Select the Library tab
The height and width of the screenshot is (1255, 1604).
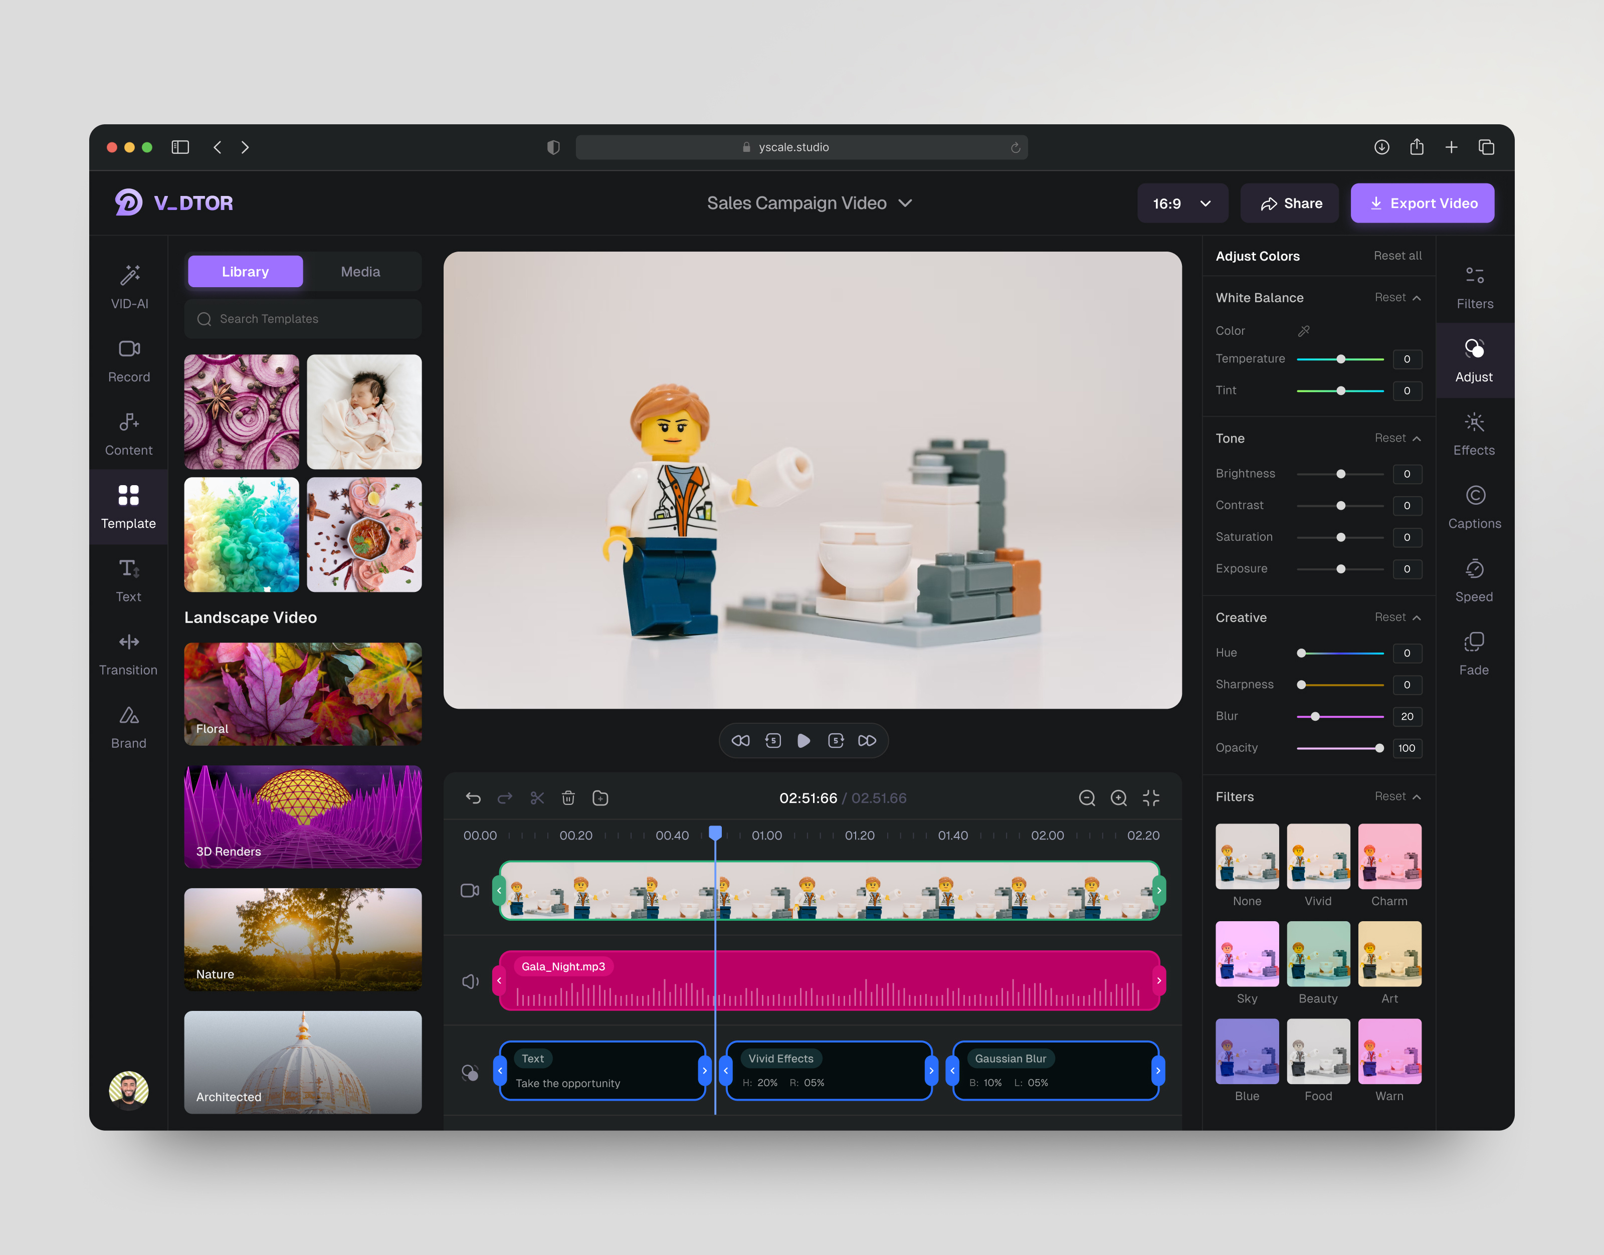[x=245, y=271]
